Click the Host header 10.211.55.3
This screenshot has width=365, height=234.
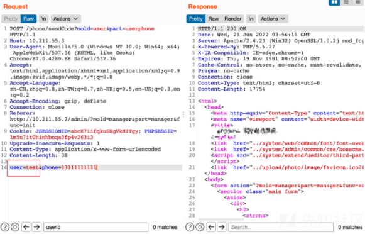[x=37, y=40]
